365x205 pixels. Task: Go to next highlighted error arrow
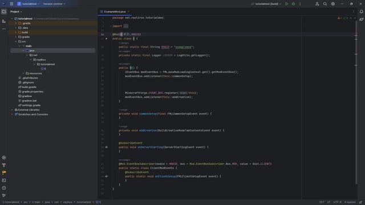355,18
